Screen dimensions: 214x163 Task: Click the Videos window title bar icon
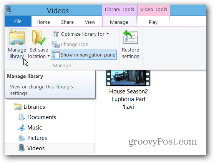coord(9,10)
